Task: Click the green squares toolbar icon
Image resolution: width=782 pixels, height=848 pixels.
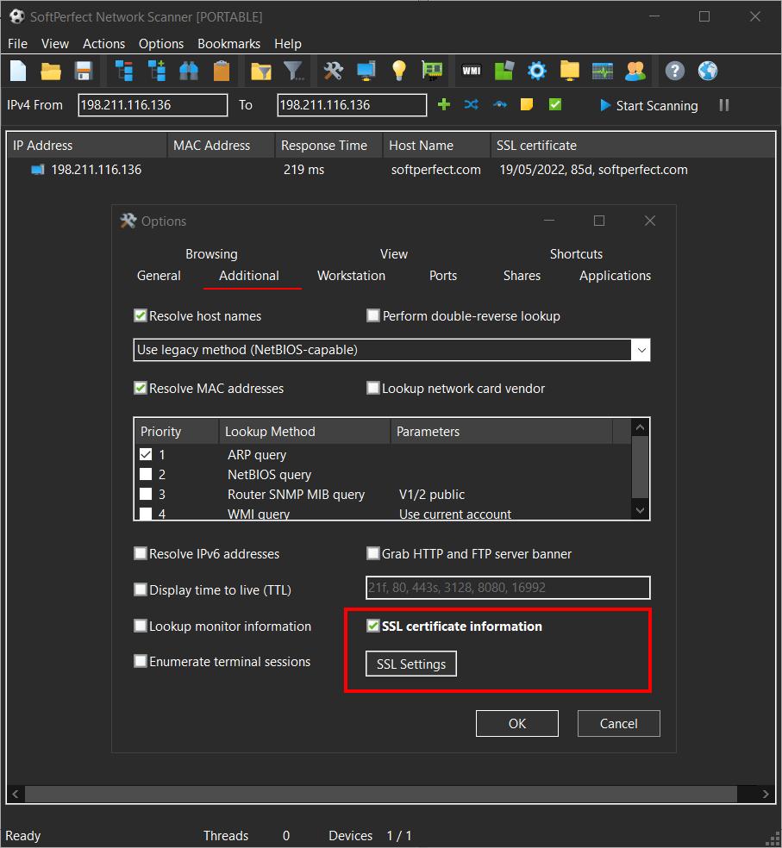Action: tap(504, 71)
